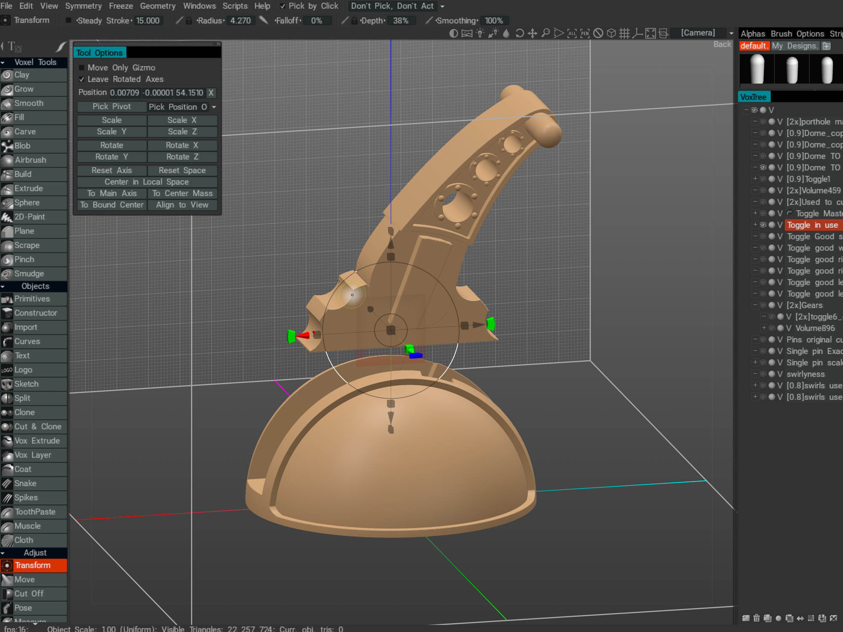
Task: Delete layer with VoxTree trash icon
Action: tap(757, 618)
